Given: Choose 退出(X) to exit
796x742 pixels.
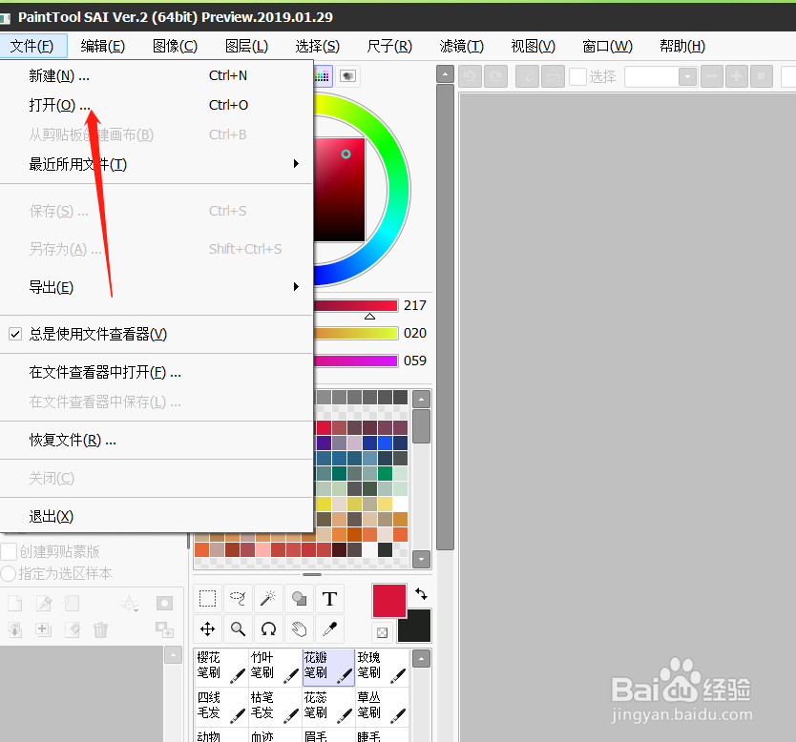Looking at the screenshot, I should click(157, 516).
